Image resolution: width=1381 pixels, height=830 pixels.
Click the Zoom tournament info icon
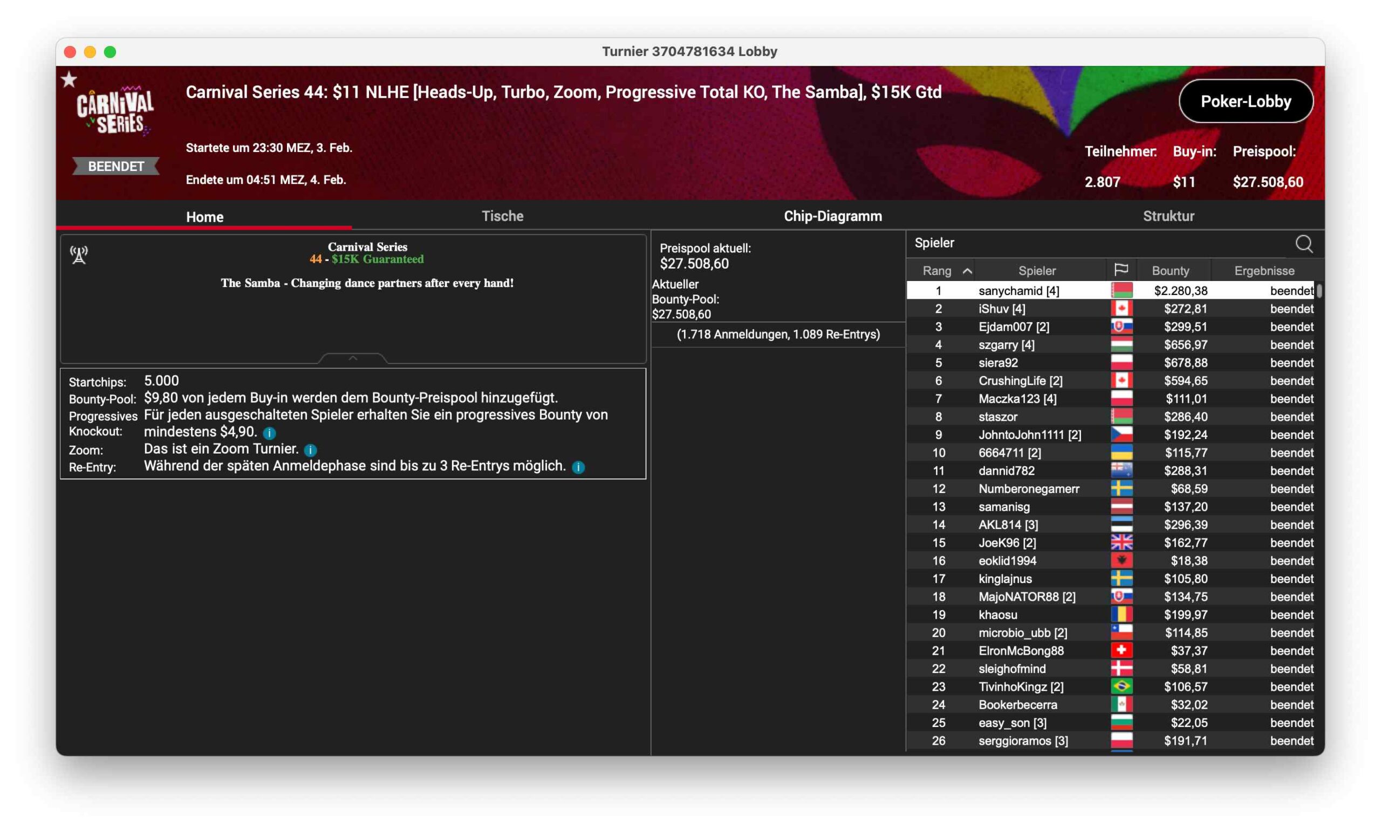pyautogui.click(x=310, y=450)
